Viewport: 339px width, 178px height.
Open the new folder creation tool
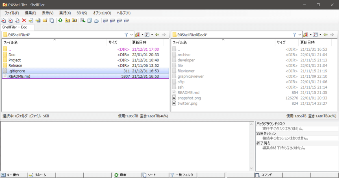pos(45,20)
